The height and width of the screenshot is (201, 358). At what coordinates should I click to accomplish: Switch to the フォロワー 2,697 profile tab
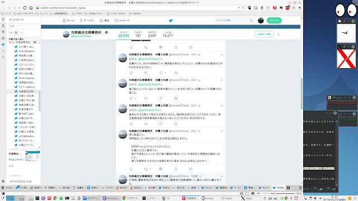152,34
